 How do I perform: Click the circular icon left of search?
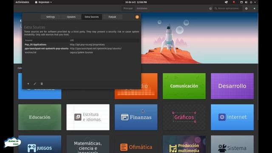(x=210, y=8)
